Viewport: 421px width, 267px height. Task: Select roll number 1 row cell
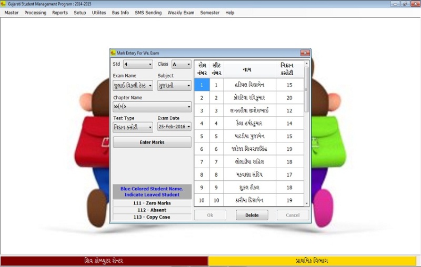click(x=202, y=85)
